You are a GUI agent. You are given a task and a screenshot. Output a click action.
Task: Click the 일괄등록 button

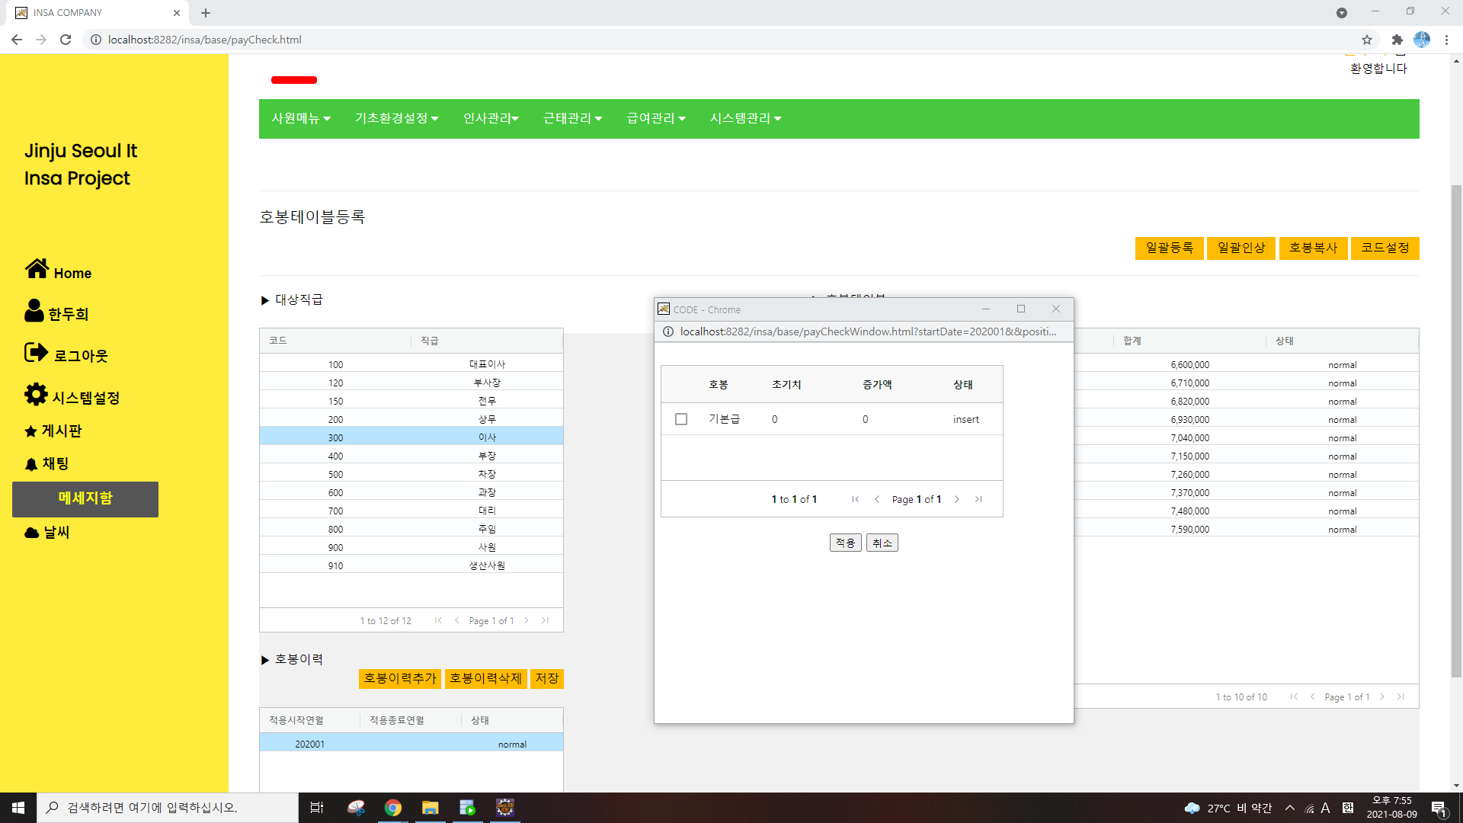(1169, 248)
